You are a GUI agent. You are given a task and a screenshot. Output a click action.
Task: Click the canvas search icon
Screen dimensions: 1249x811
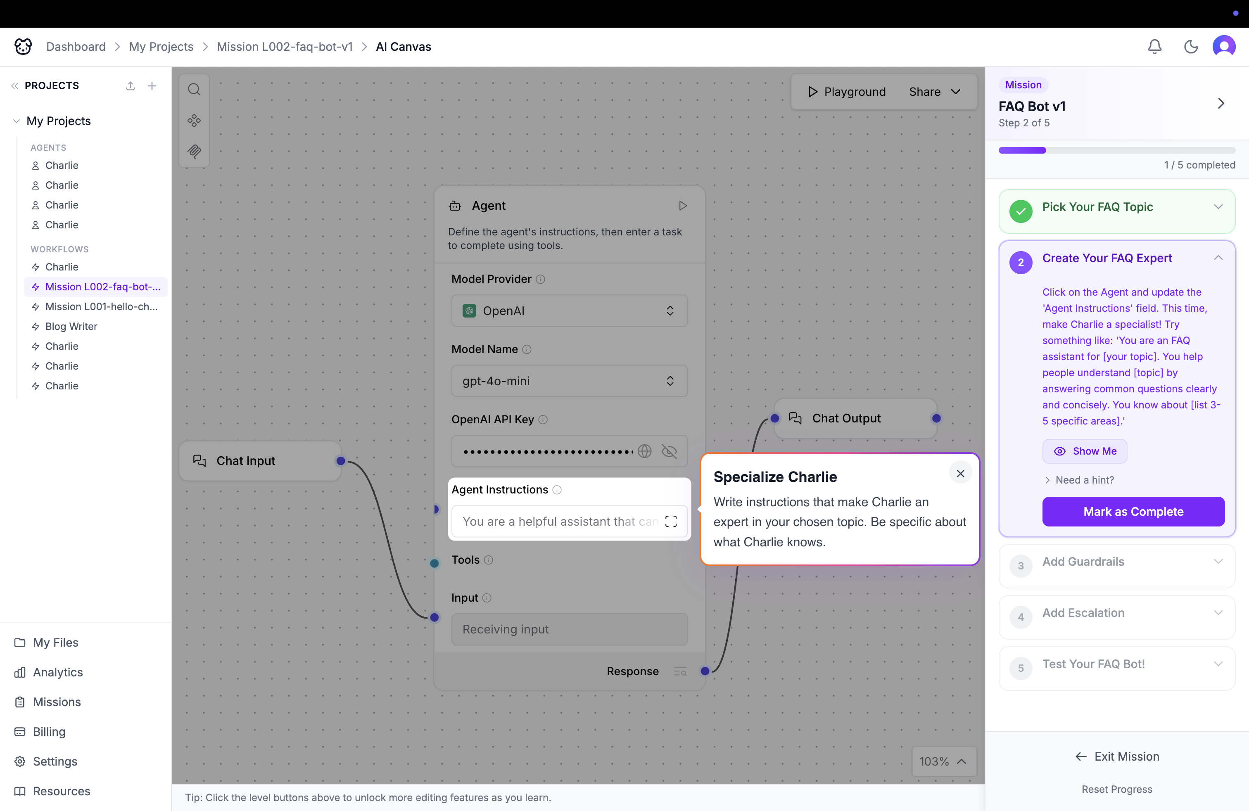pos(194,90)
